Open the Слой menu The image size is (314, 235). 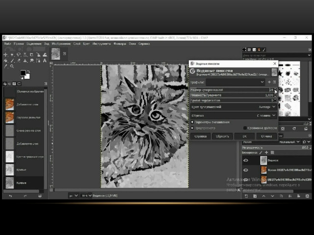tap(77, 44)
